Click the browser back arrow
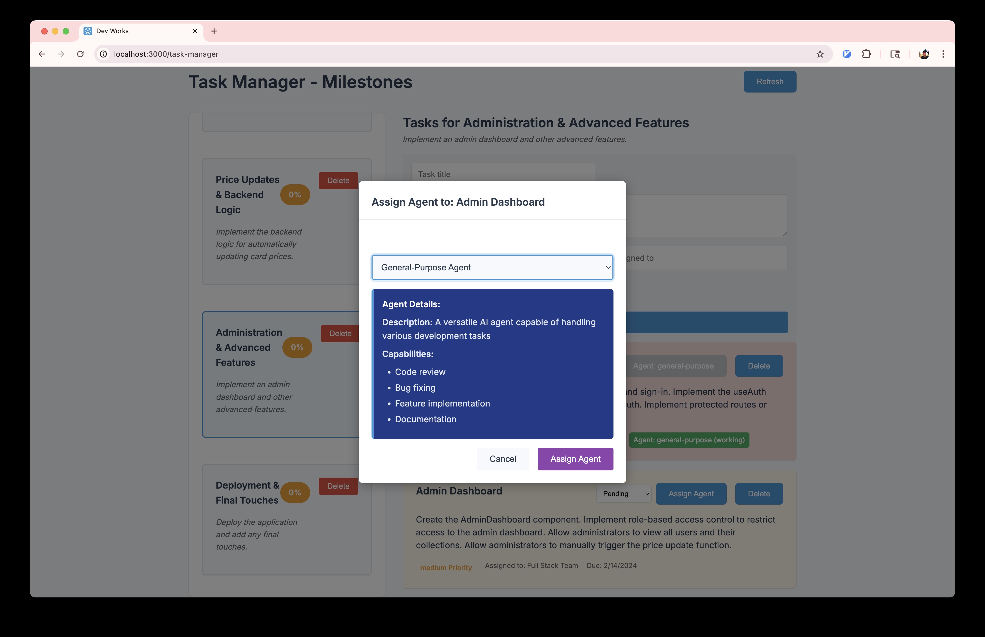Viewport: 985px width, 637px height. click(42, 54)
